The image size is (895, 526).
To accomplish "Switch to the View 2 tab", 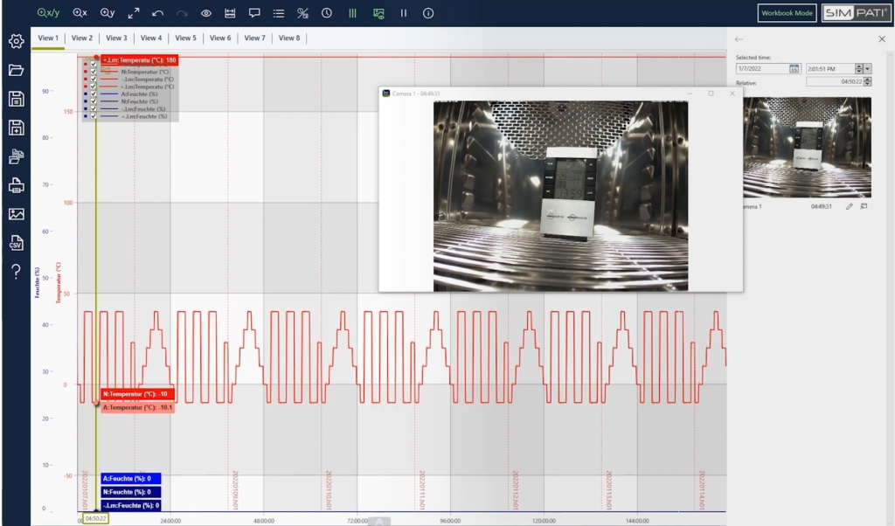I will (81, 38).
